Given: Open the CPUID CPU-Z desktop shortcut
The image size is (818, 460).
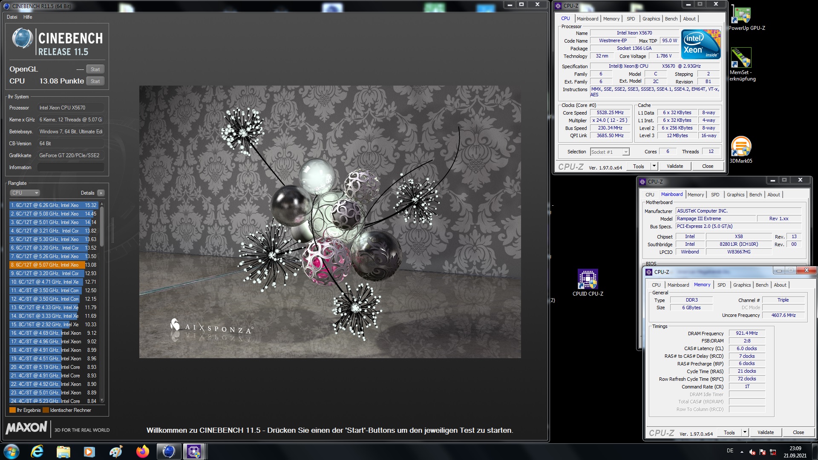Looking at the screenshot, I should (588, 282).
